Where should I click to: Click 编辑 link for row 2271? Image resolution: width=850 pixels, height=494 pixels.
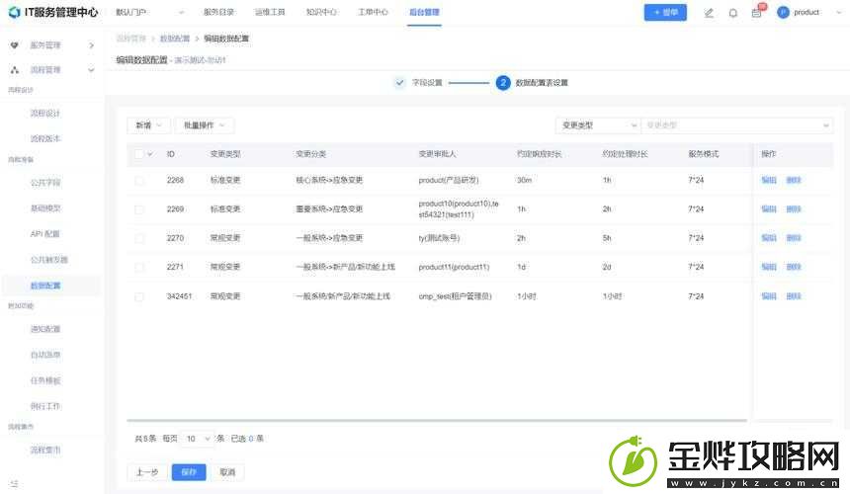tap(769, 267)
